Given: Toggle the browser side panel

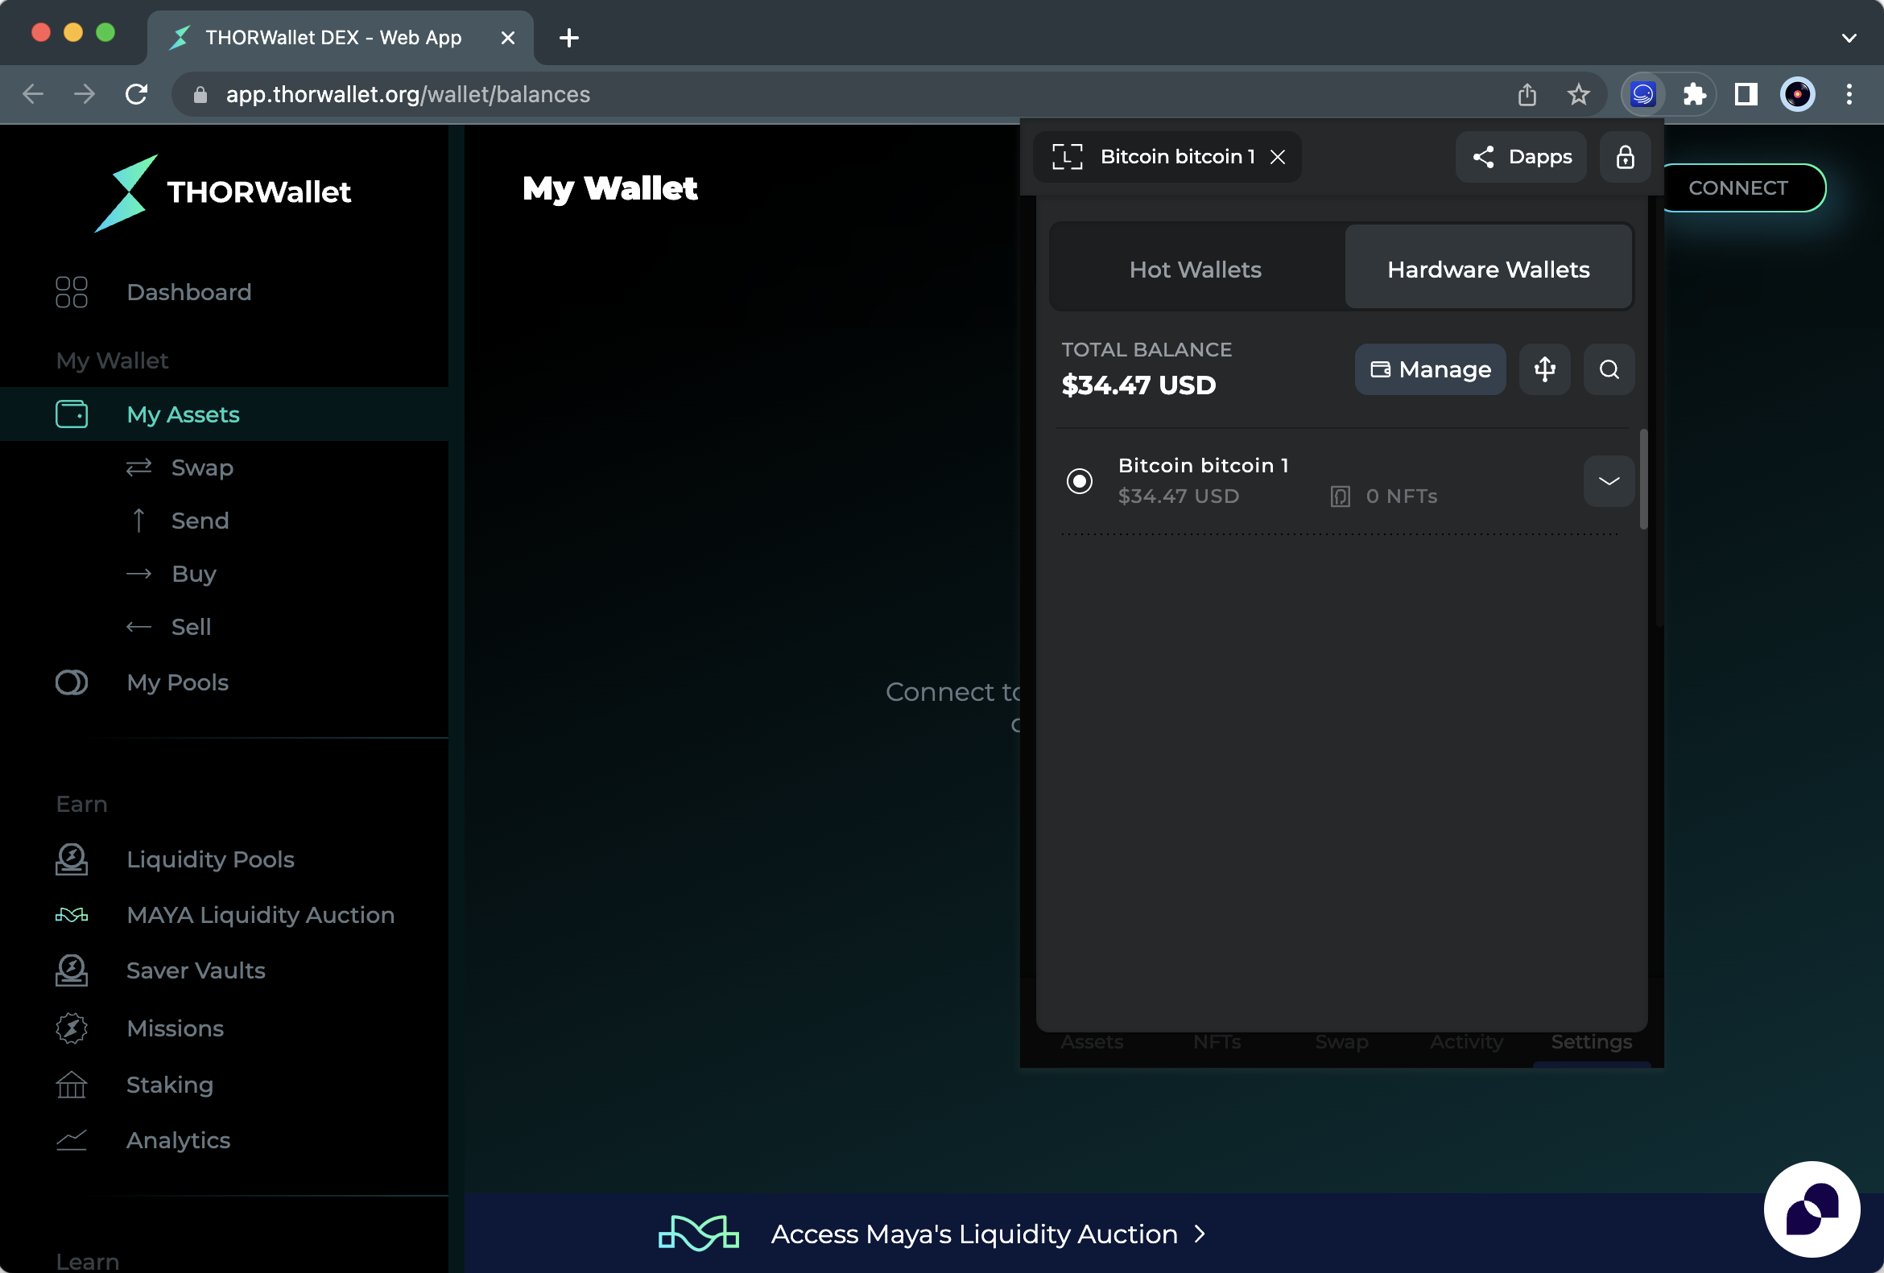Looking at the screenshot, I should coord(1746,95).
